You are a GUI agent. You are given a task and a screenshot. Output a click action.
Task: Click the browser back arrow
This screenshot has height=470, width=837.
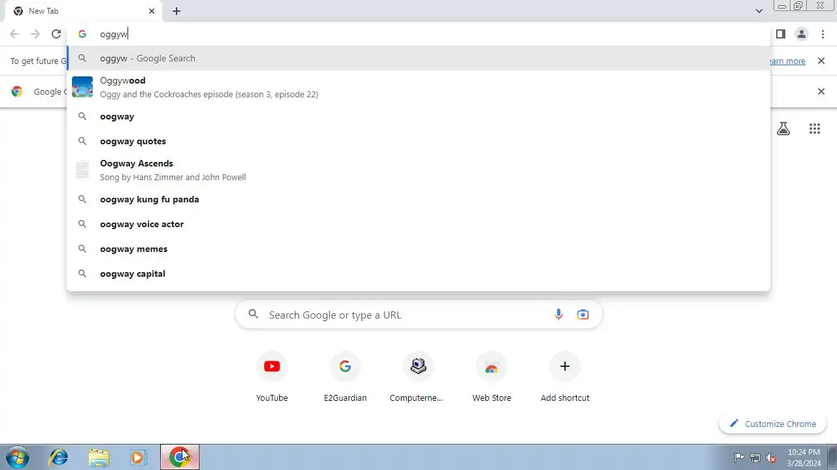tap(14, 34)
